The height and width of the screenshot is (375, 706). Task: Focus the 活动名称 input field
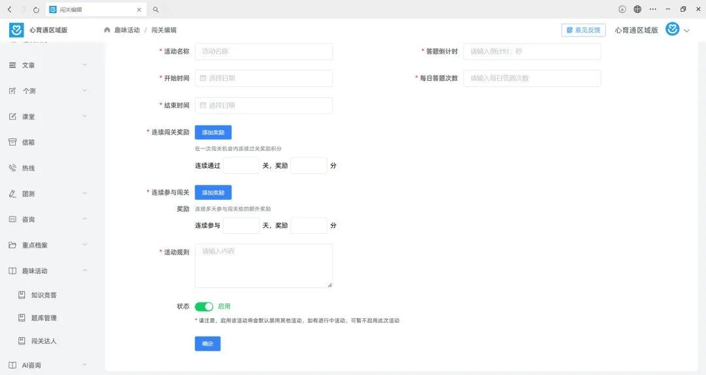[x=264, y=52]
